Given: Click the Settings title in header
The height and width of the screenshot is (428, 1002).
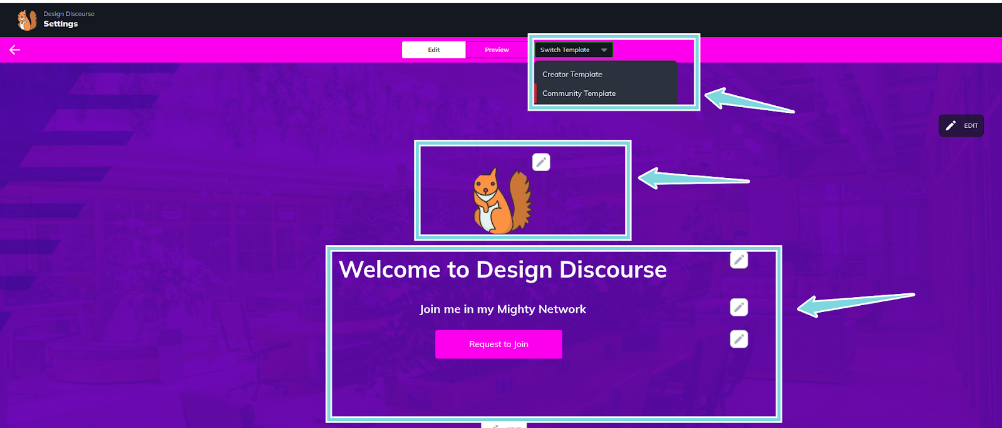Looking at the screenshot, I should pos(61,24).
